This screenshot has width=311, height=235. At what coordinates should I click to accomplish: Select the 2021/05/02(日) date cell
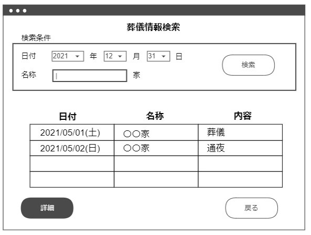(x=72, y=148)
